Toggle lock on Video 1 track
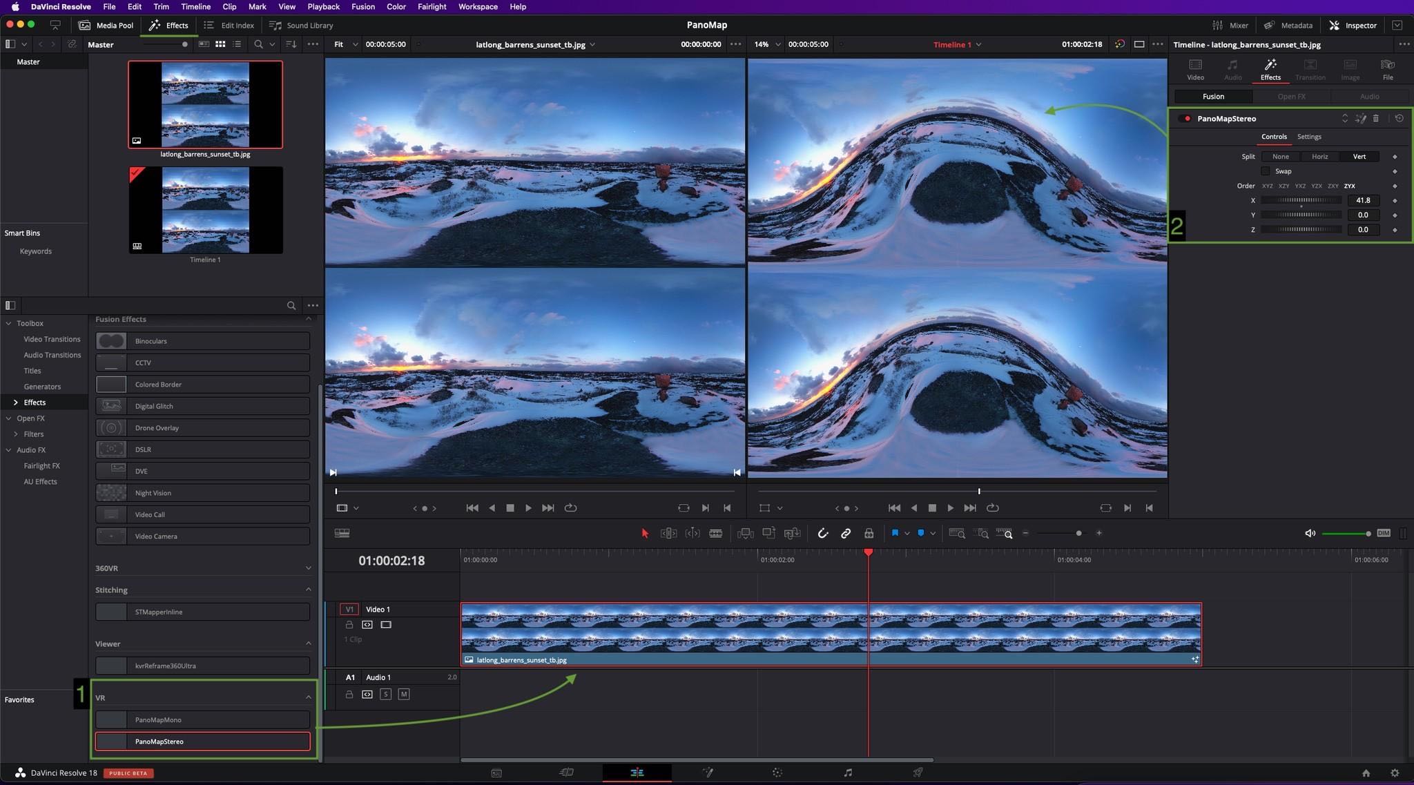This screenshot has width=1414, height=785. [349, 625]
